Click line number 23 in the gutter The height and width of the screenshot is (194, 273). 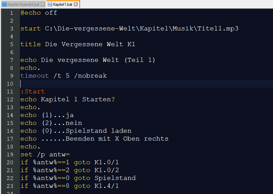[10, 186]
